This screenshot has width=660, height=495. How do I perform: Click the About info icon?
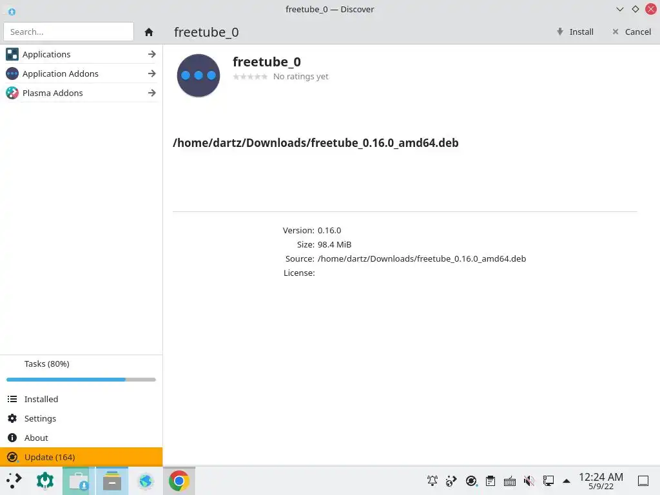coord(12,438)
